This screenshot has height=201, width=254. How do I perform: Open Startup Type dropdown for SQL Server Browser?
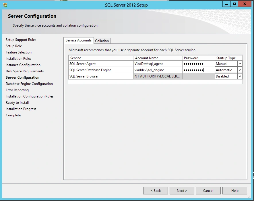(x=240, y=76)
